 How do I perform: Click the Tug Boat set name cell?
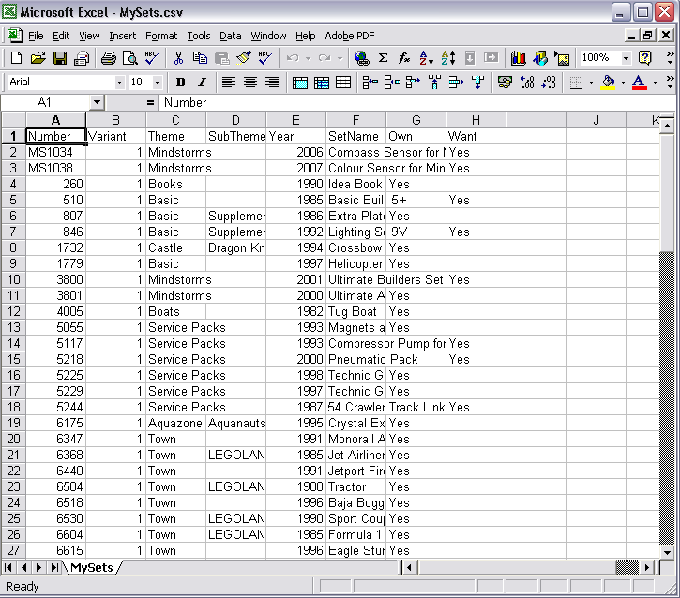tap(356, 311)
